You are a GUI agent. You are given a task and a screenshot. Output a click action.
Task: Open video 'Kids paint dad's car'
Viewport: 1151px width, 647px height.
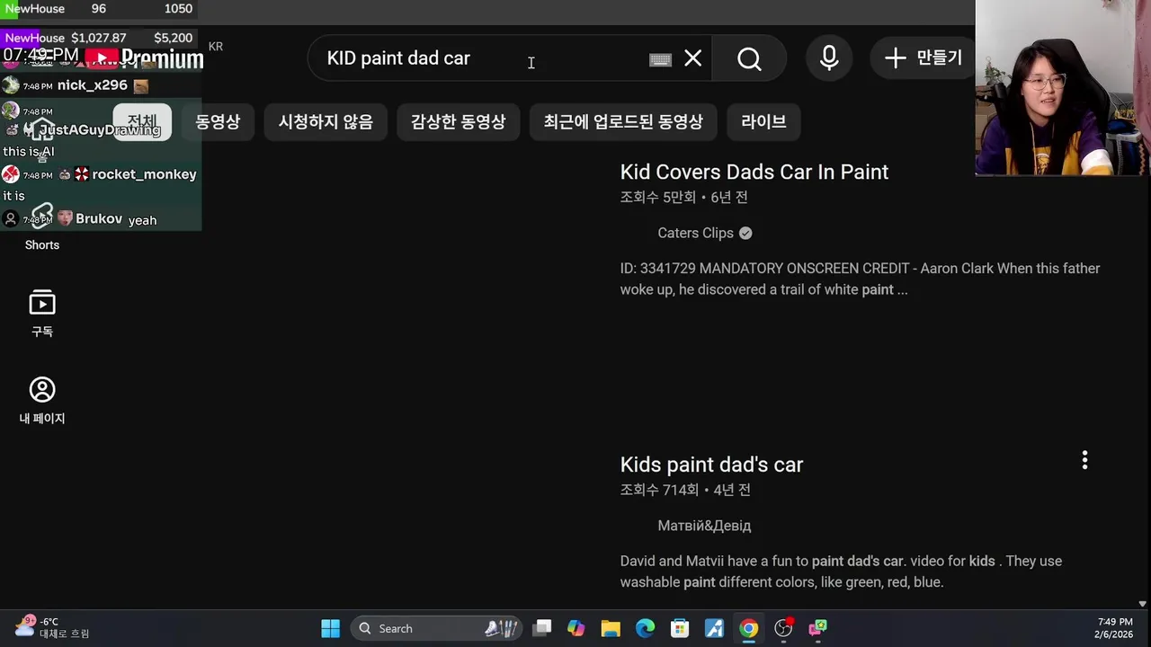[711, 465]
